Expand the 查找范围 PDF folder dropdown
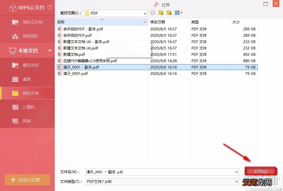Screen dimensions: 283x191 (x=145, y=13)
